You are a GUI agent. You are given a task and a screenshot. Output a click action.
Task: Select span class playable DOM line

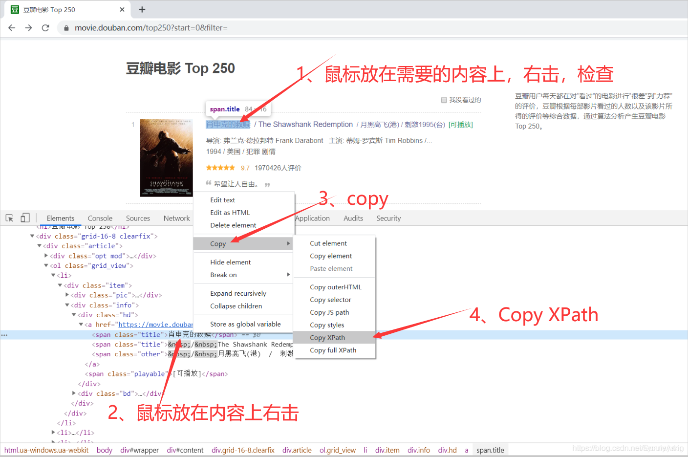(x=156, y=374)
